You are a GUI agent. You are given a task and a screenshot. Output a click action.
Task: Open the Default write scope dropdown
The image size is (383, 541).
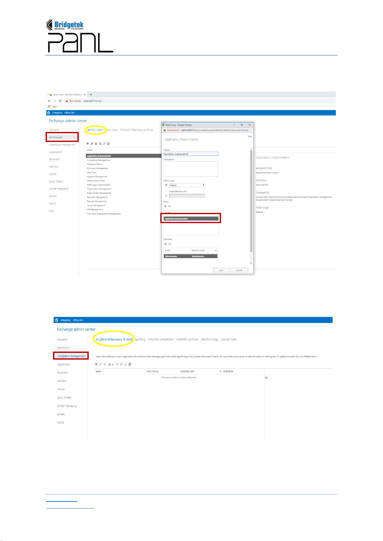pos(187,185)
